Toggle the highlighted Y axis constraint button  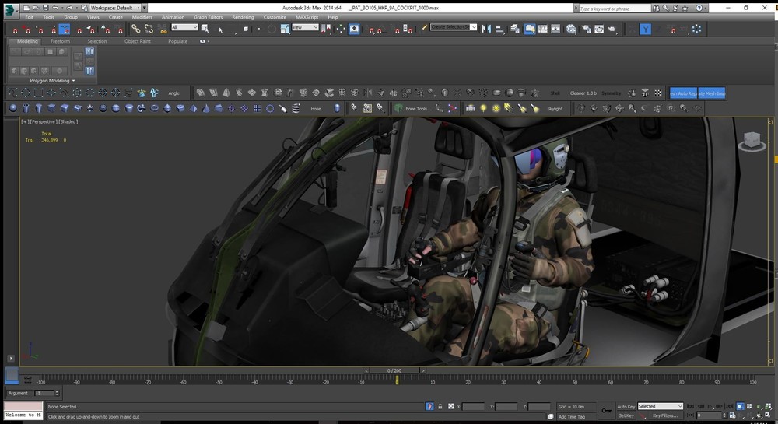[645, 29]
